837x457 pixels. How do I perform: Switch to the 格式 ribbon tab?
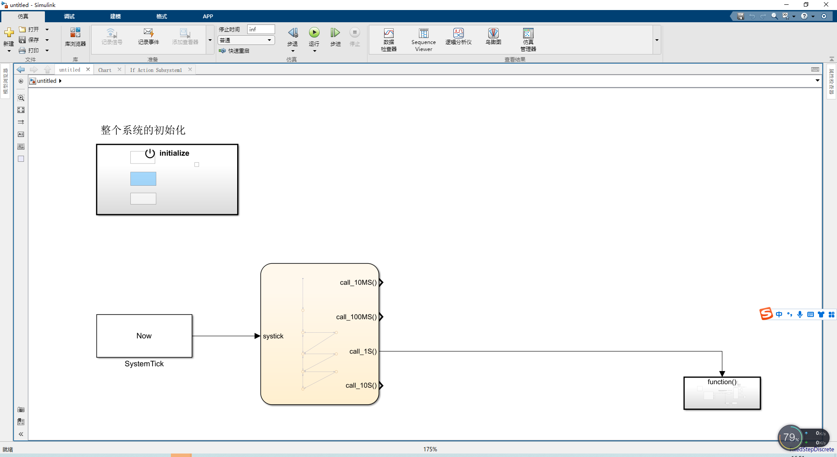tap(161, 17)
